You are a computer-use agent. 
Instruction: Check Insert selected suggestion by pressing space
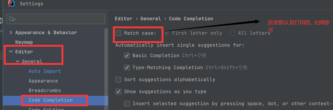coord(127,104)
